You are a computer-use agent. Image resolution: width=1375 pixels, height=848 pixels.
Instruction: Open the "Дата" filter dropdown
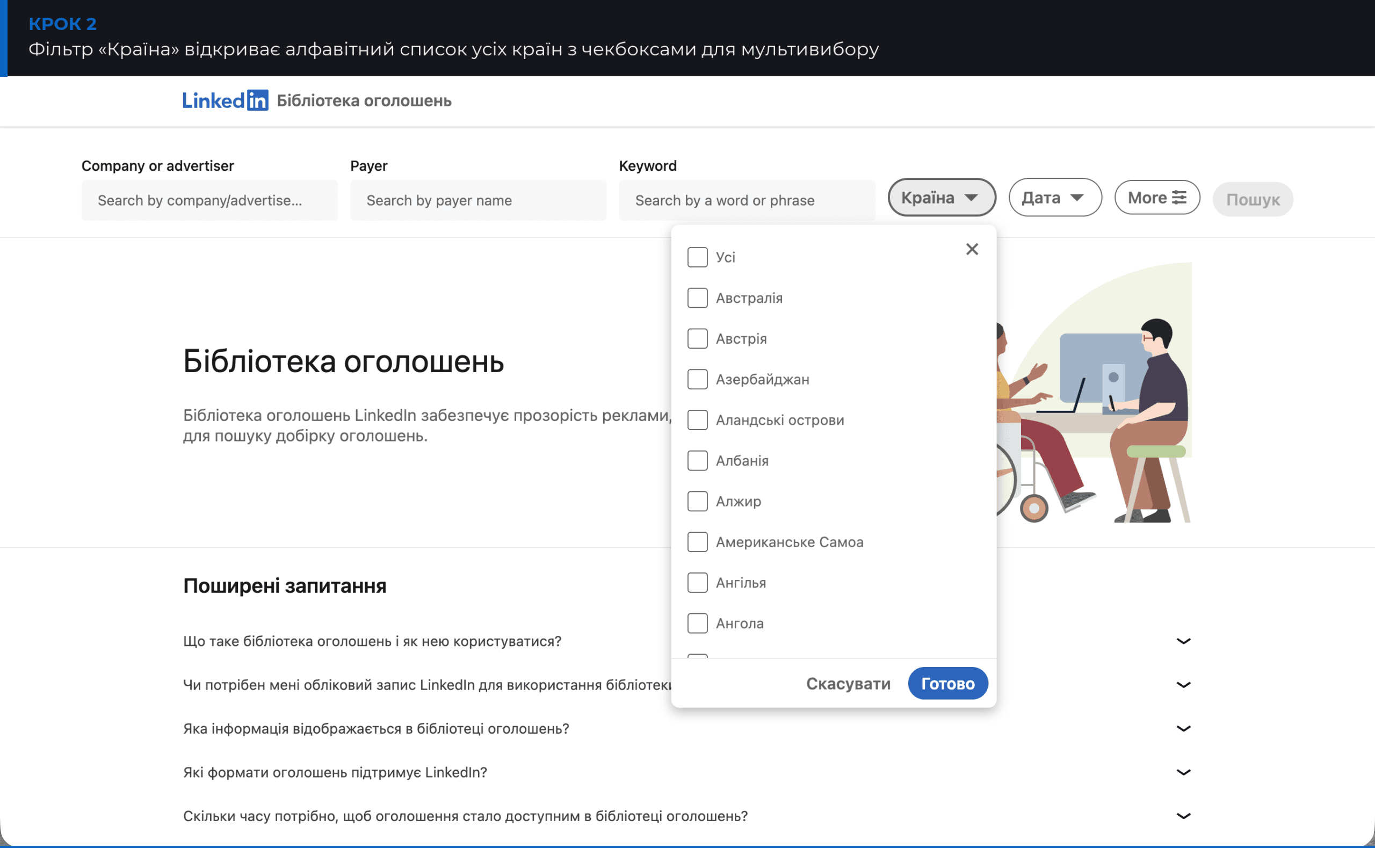1055,198
